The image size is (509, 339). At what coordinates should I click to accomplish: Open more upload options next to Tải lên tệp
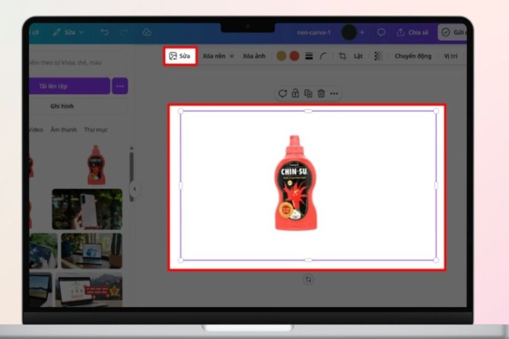tap(119, 86)
